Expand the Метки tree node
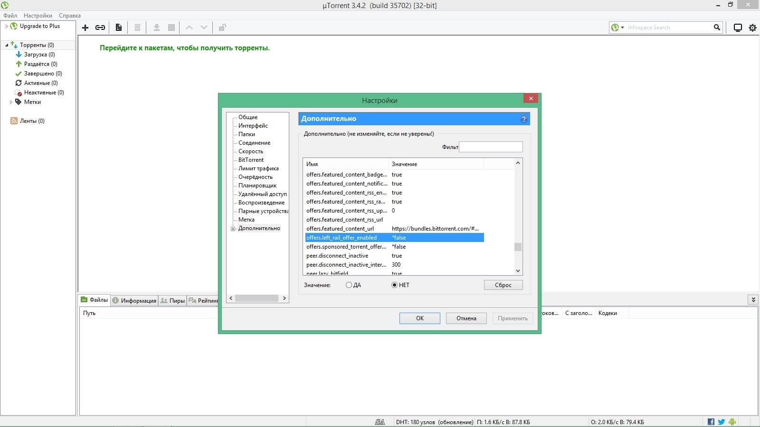This screenshot has height=427, width=760. [x=11, y=102]
